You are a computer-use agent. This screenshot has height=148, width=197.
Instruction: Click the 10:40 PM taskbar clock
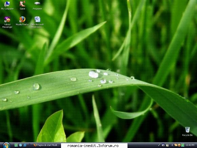coord(190,145)
